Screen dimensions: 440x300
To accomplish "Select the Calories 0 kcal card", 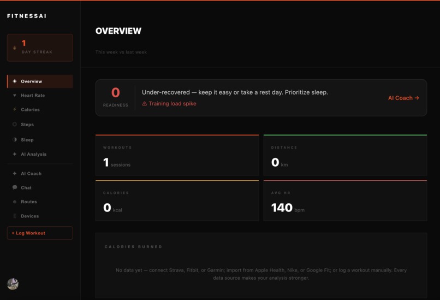I will (x=177, y=201).
